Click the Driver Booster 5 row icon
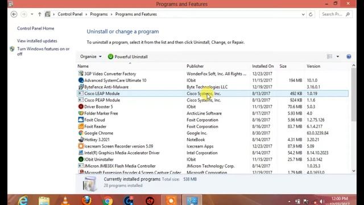This screenshot has width=364, height=205. (81, 106)
